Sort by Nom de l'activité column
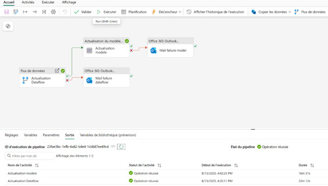 [x=37, y=165]
